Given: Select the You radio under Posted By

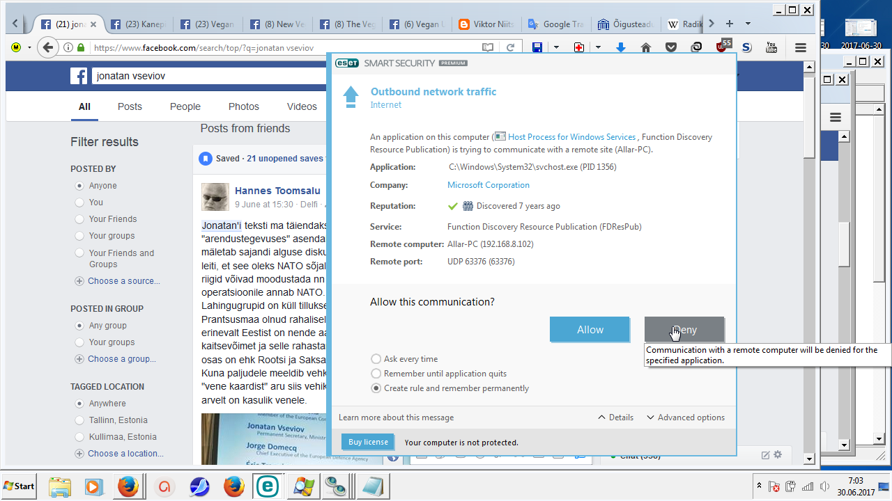Looking at the screenshot, I should click(x=79, y=202).
